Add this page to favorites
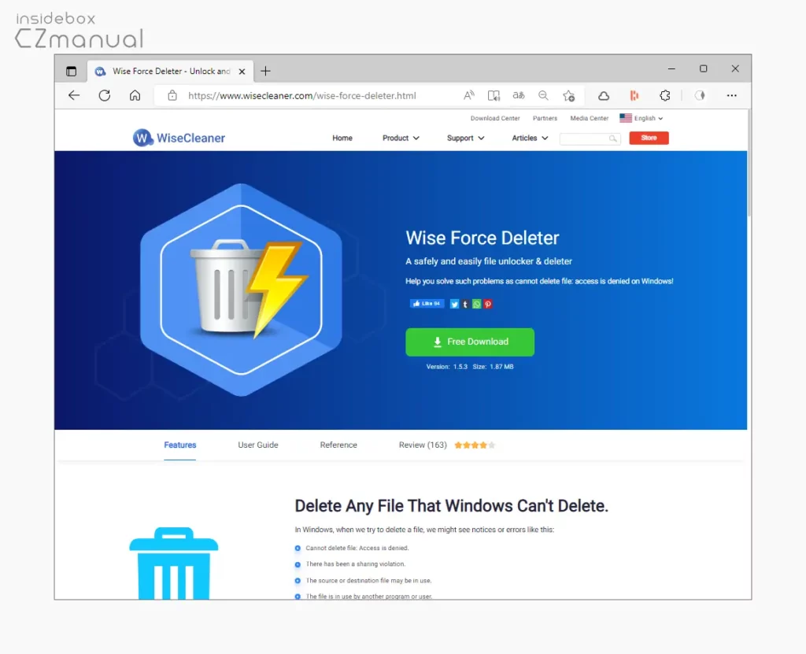 [x=568, y=95]
